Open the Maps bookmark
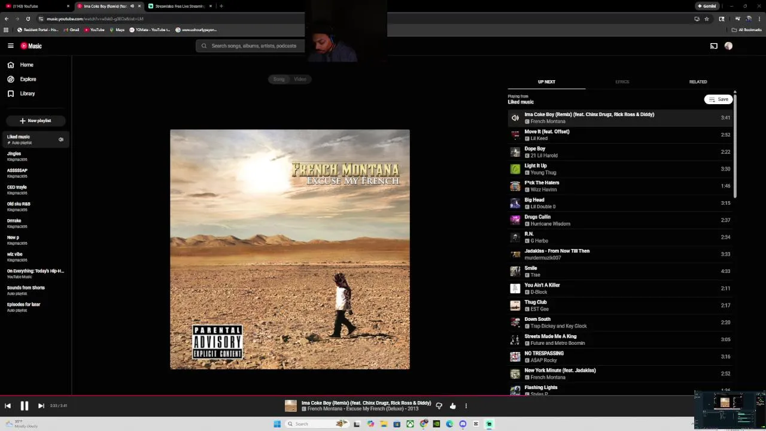This screenshot has height=431, width=766. tap(117, 30)
